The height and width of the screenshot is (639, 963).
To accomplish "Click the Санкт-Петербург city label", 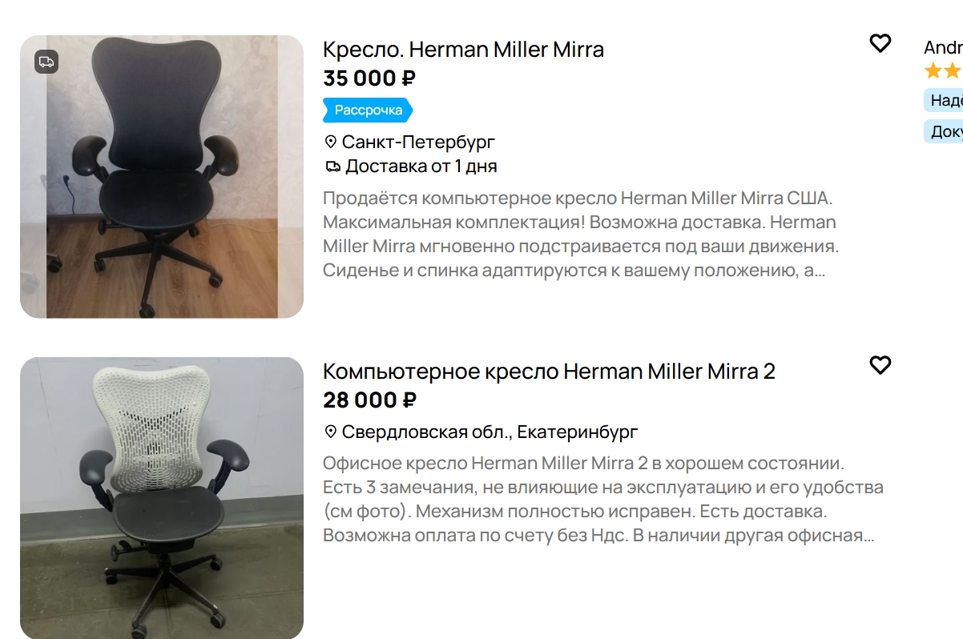I will pyautogui.click(x=418, y=143).
